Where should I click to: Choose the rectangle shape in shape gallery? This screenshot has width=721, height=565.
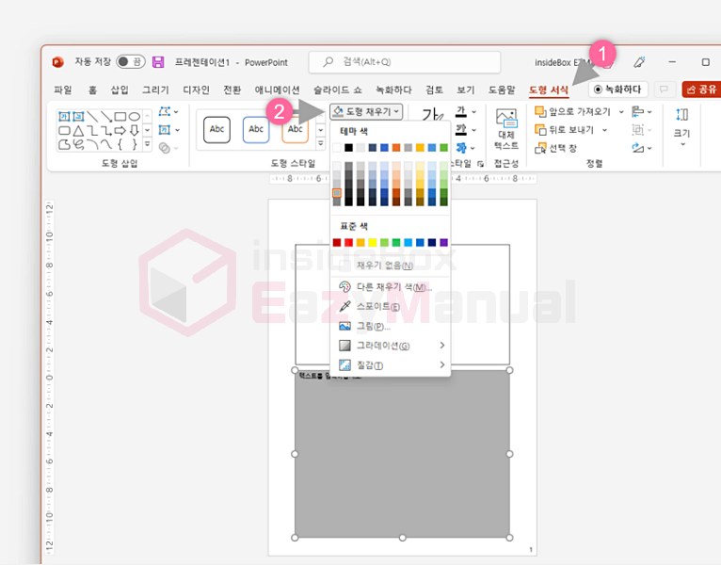pyautogui.click(x=120, y=116)
